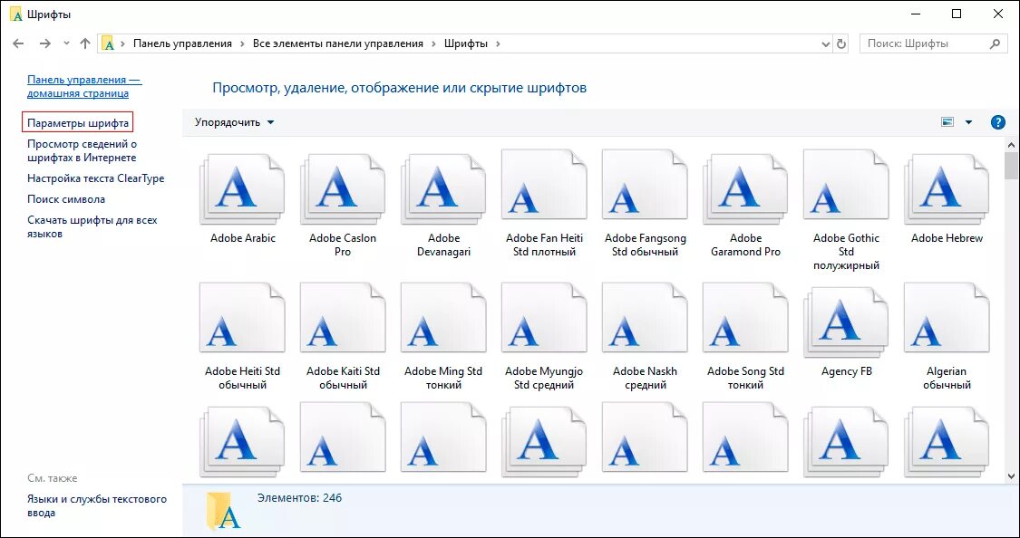Screen dimensions: 1020x538
Task: Expand chevron after Шрифты breadcrumb
Action: click(x=499, y=43)
